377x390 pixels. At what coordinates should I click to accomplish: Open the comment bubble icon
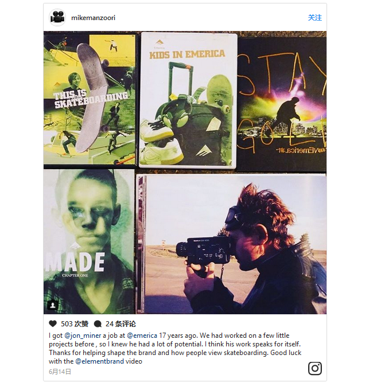98,324
